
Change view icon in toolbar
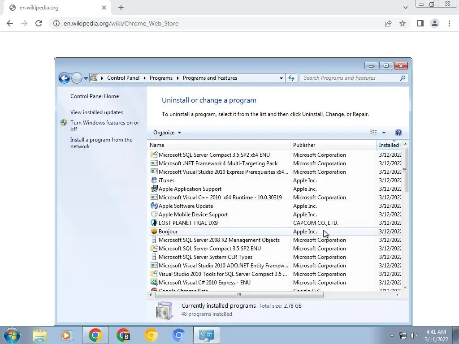pos(373,133)
